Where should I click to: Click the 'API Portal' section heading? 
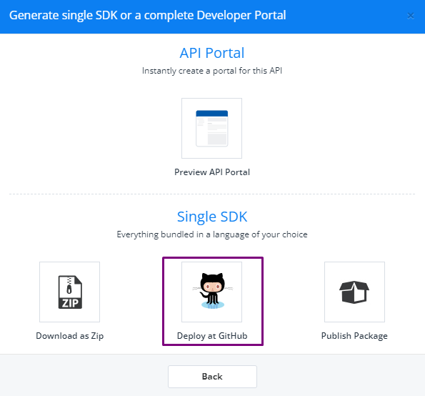[x=212, y=53]
